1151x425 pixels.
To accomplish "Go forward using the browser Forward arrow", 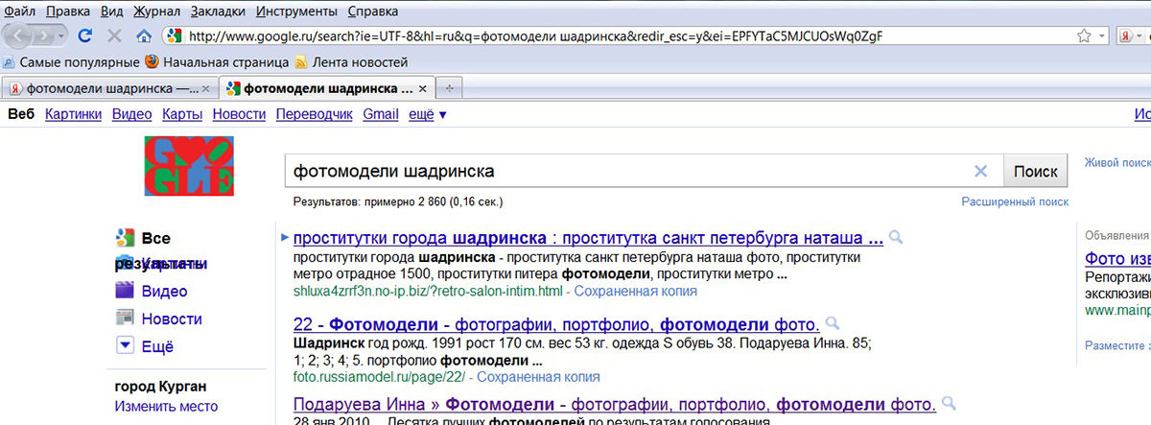I will (x=44, y=36).
